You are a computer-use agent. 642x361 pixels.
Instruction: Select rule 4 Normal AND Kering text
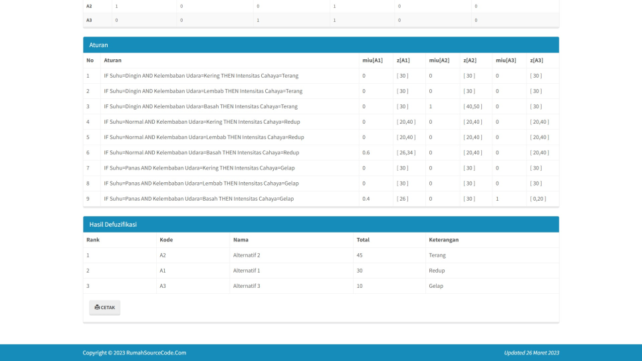[x=202, y=122]
